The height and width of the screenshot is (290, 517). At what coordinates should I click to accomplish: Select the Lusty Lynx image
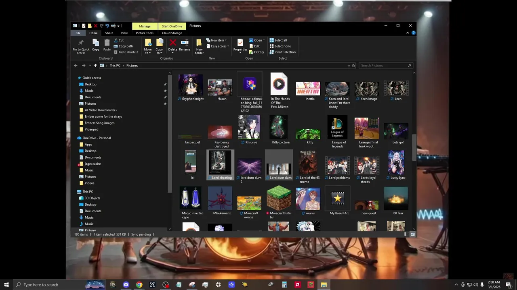coord(396,165)
